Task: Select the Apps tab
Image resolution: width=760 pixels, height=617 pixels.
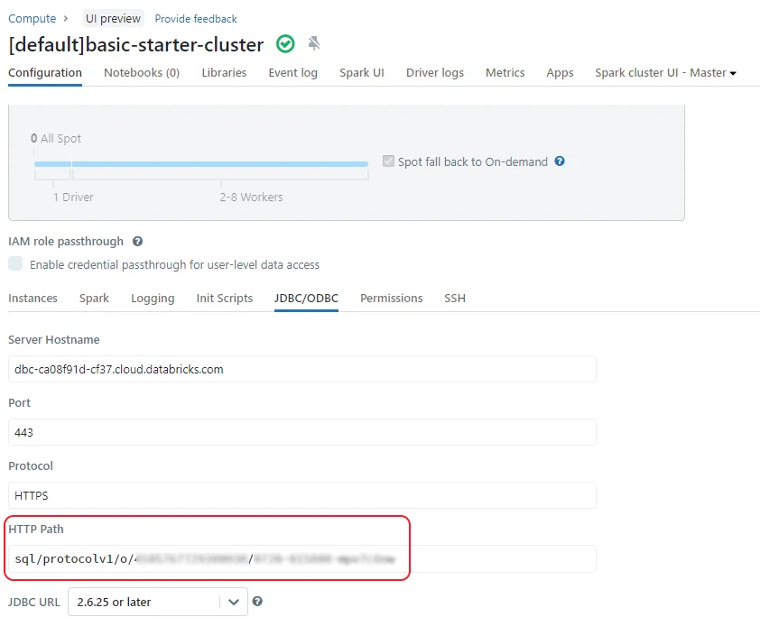Action: 560,73
